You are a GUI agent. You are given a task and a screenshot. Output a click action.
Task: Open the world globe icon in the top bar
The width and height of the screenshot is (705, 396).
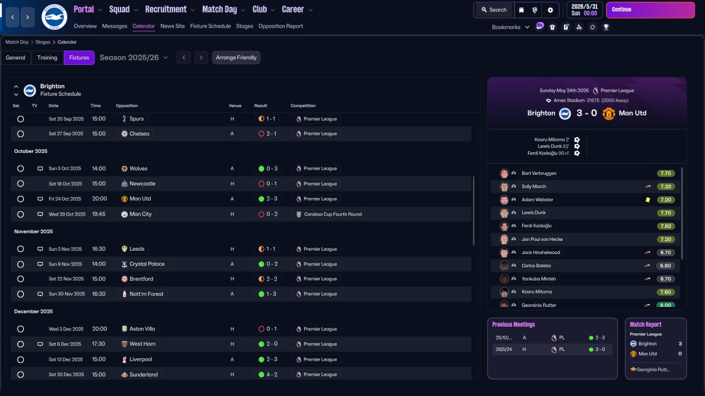(535, 10)
